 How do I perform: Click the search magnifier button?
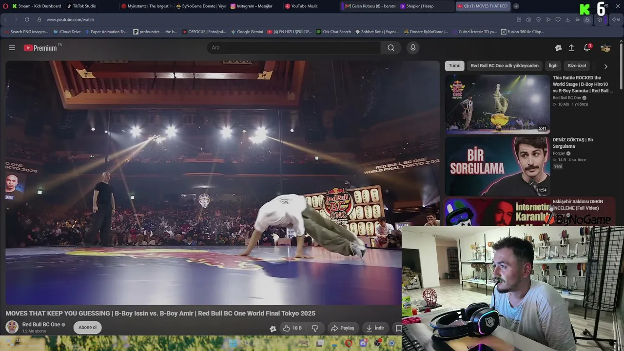pyautogui.click(x=391, y=48)
